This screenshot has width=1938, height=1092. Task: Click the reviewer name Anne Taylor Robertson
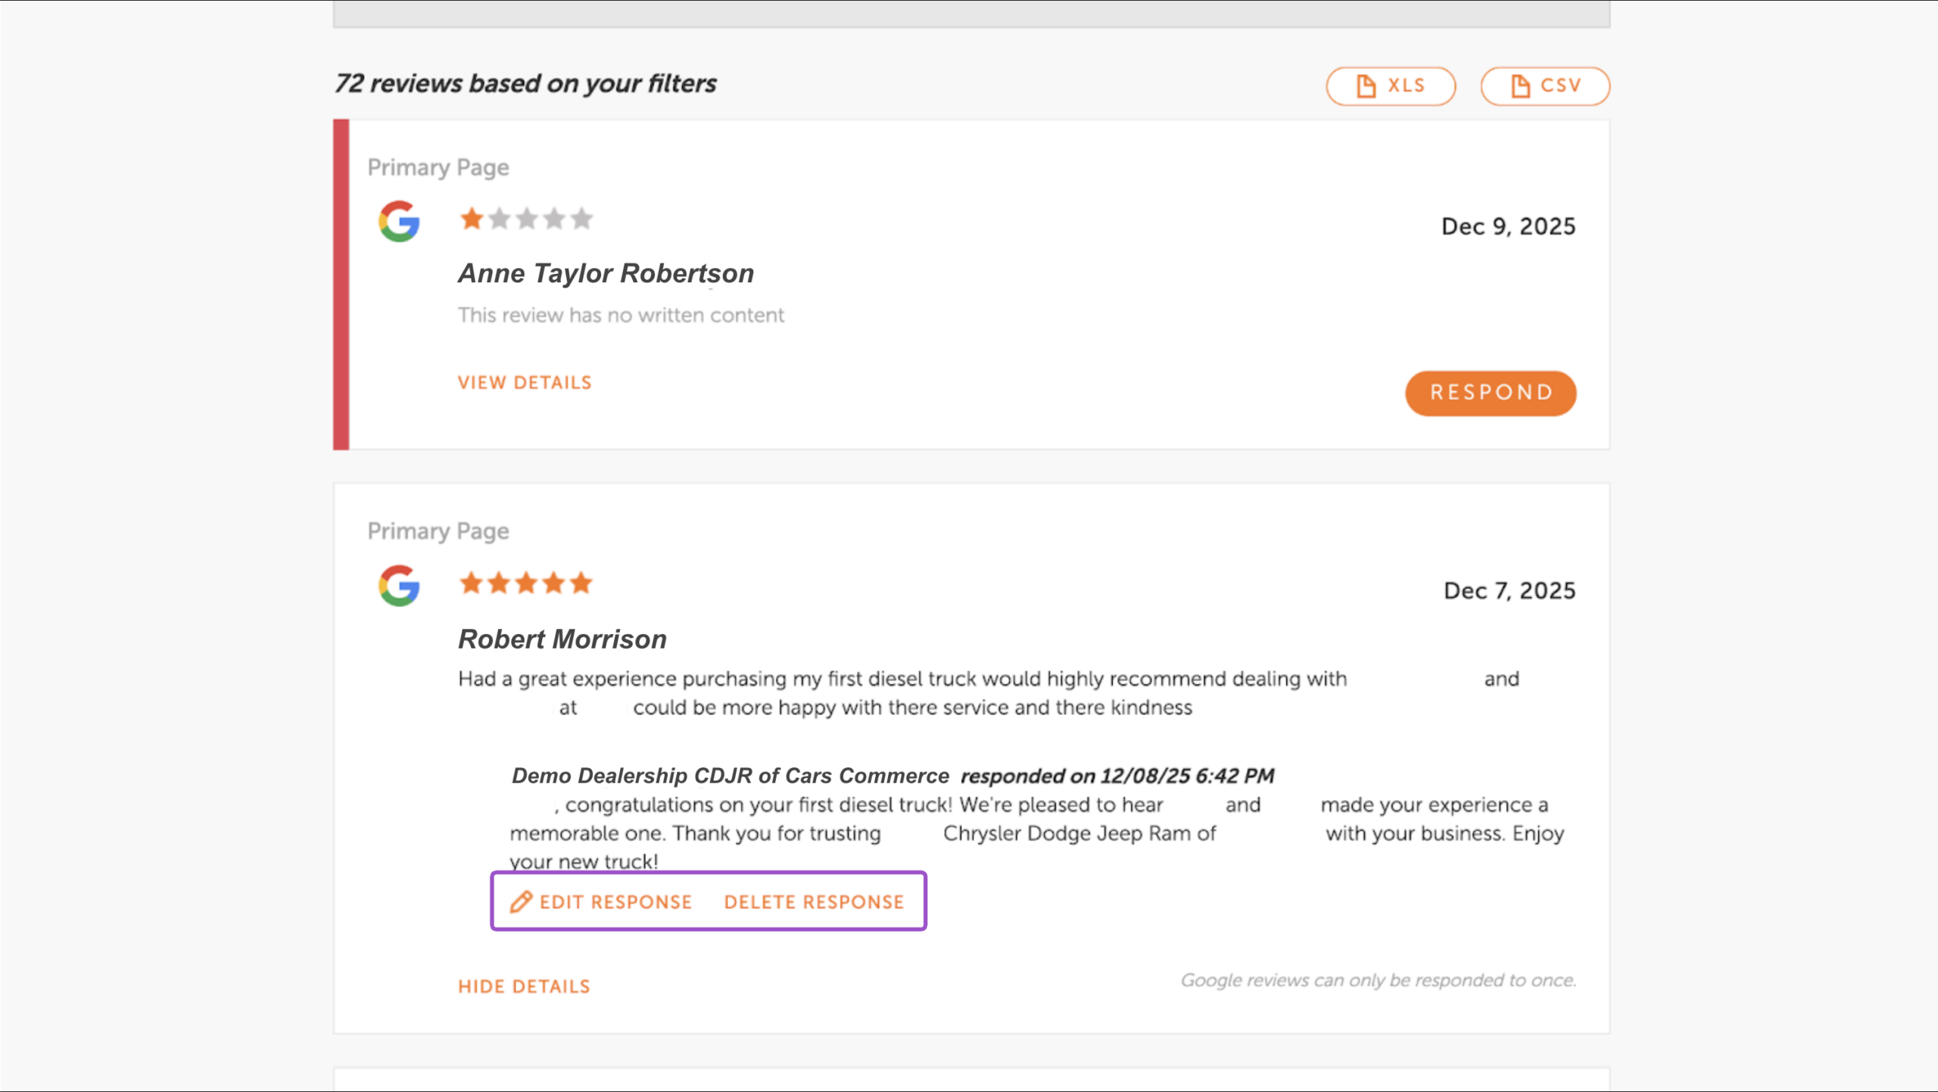pyautogui.click(x=606, y=273)
